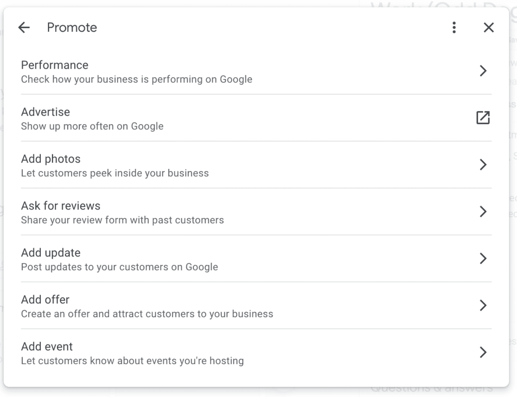Click the Add event chevron arrow
Screen dimensions: 517x397
[x=483, y=352]
